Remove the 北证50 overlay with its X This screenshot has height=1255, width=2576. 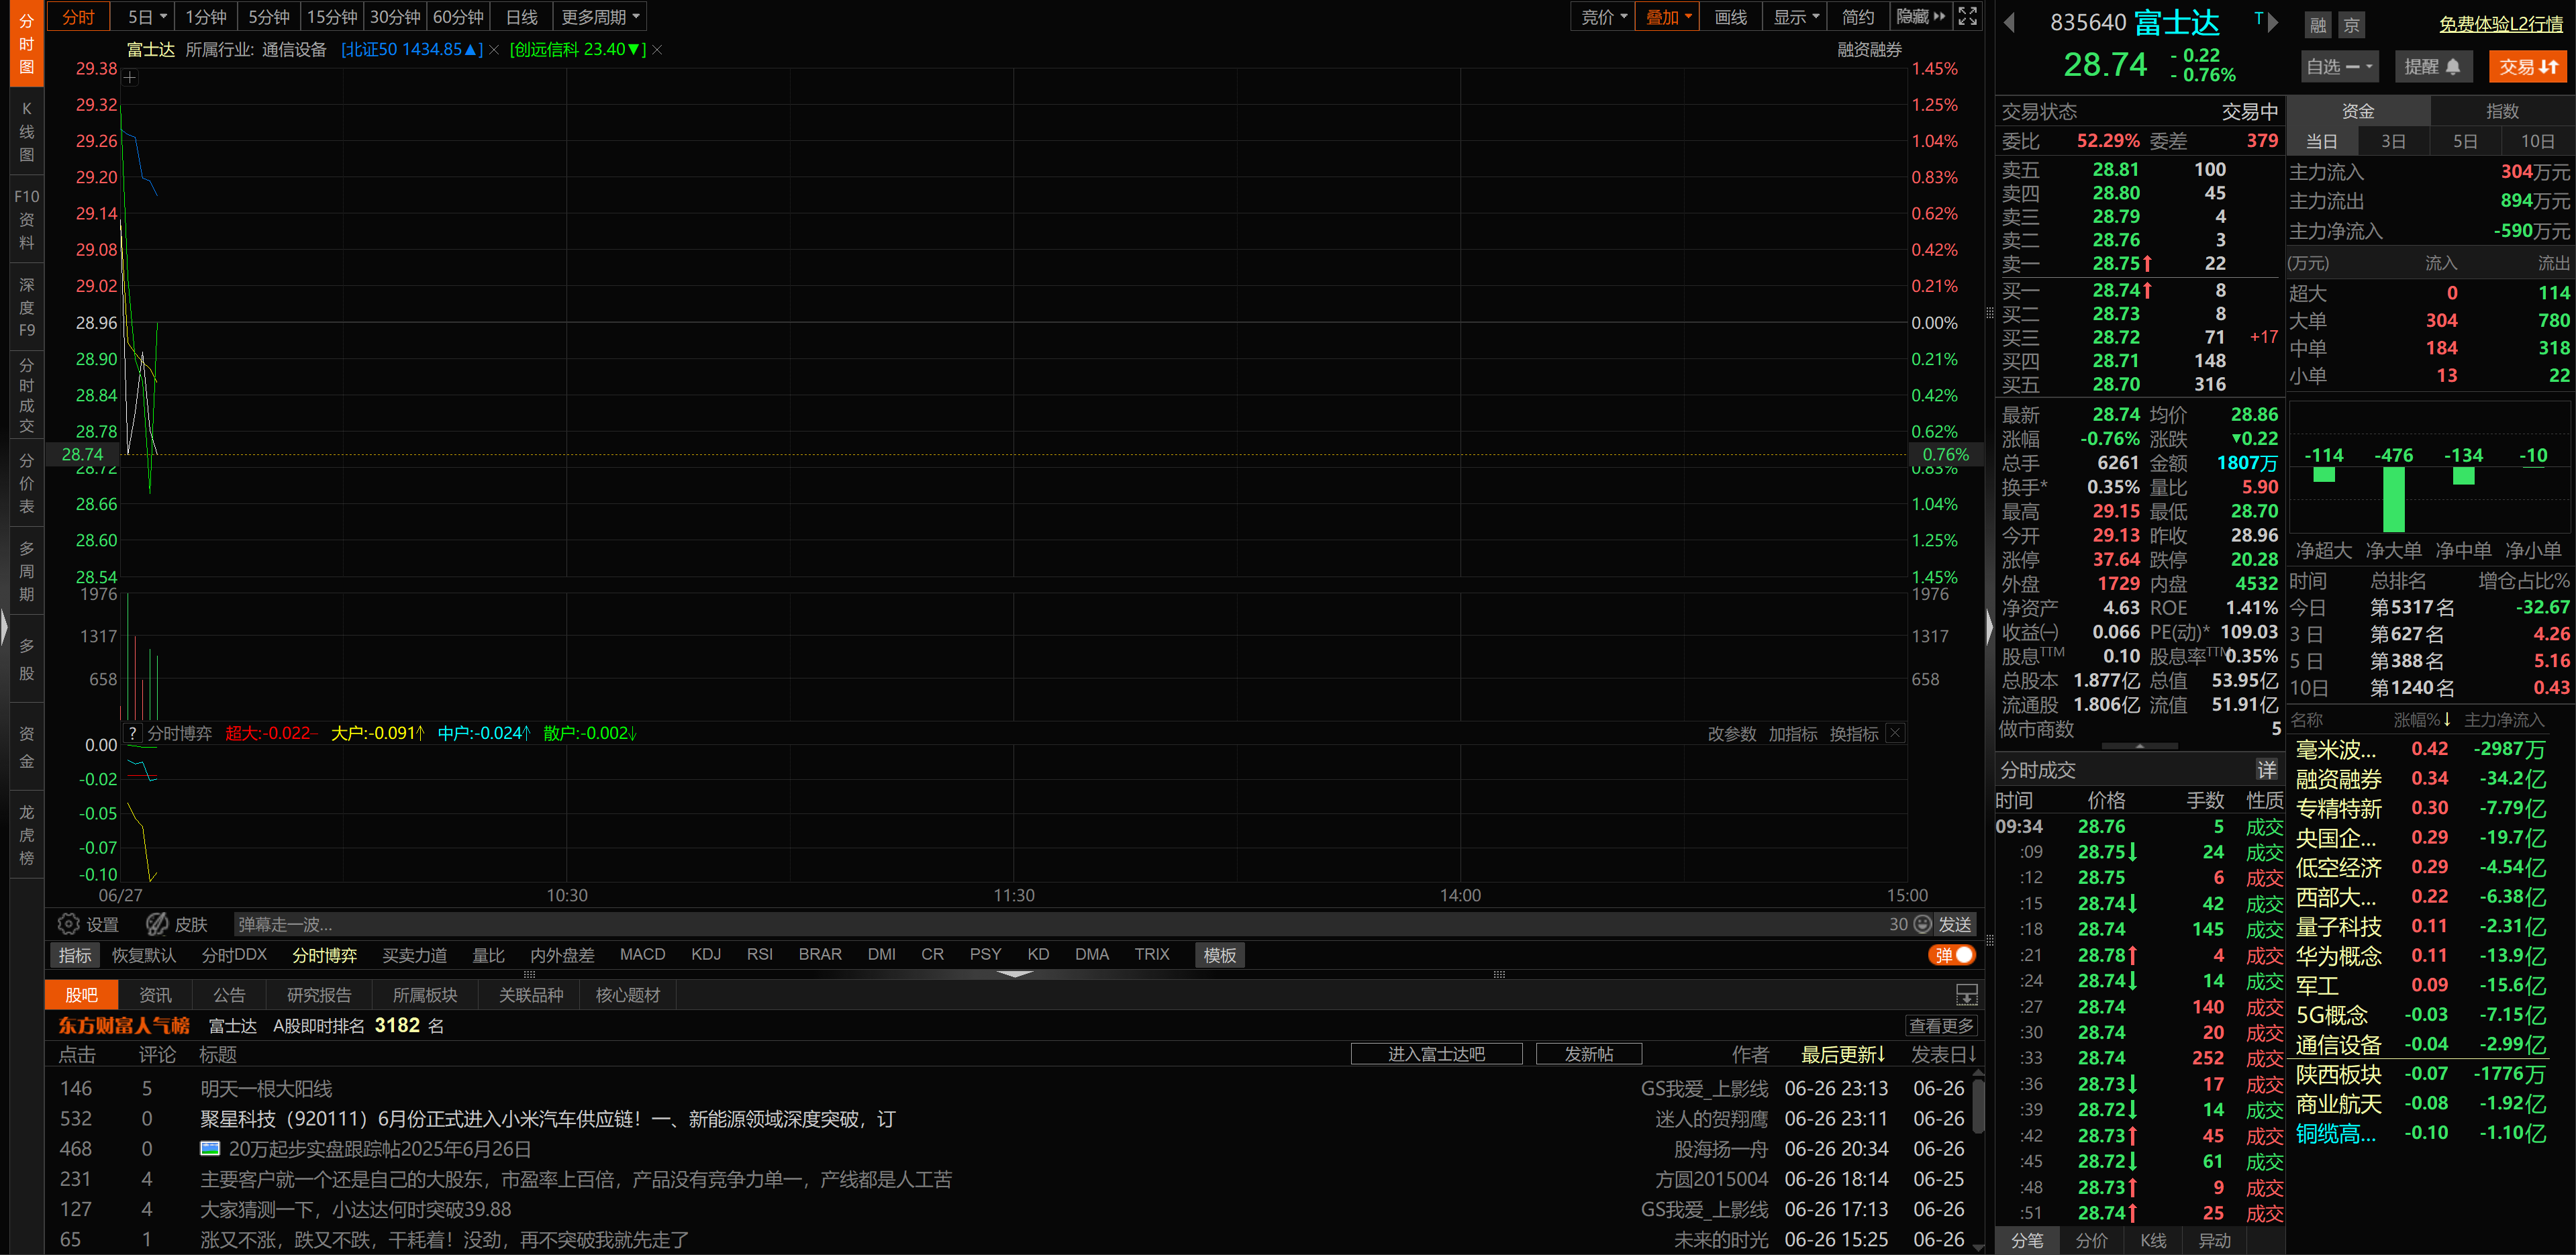(494, 50)
